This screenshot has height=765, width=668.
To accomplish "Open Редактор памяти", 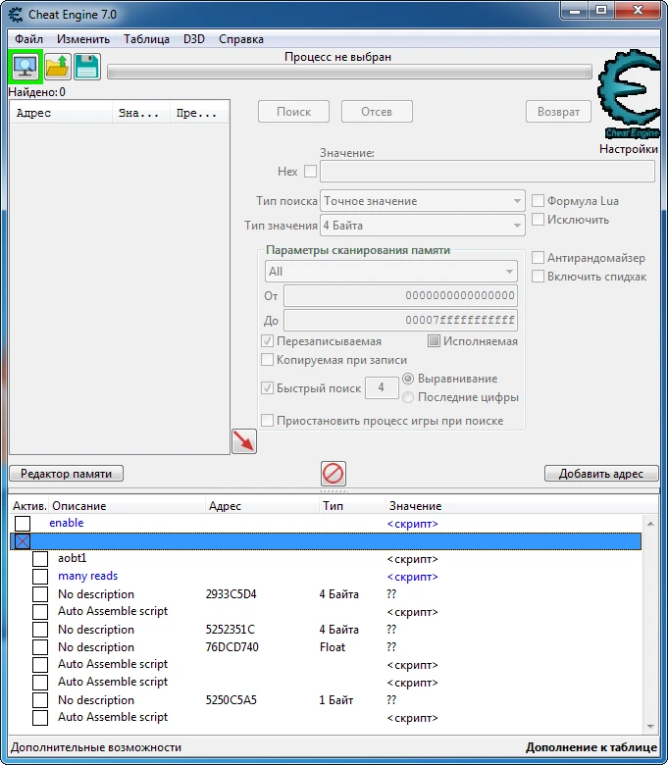I will click(67, 474).
